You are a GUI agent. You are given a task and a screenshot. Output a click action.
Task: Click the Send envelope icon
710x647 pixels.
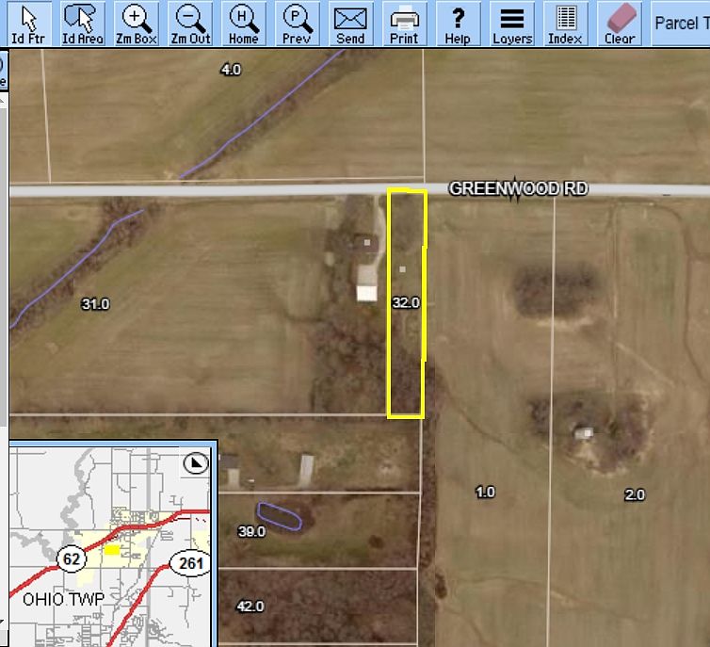(350, 24)
